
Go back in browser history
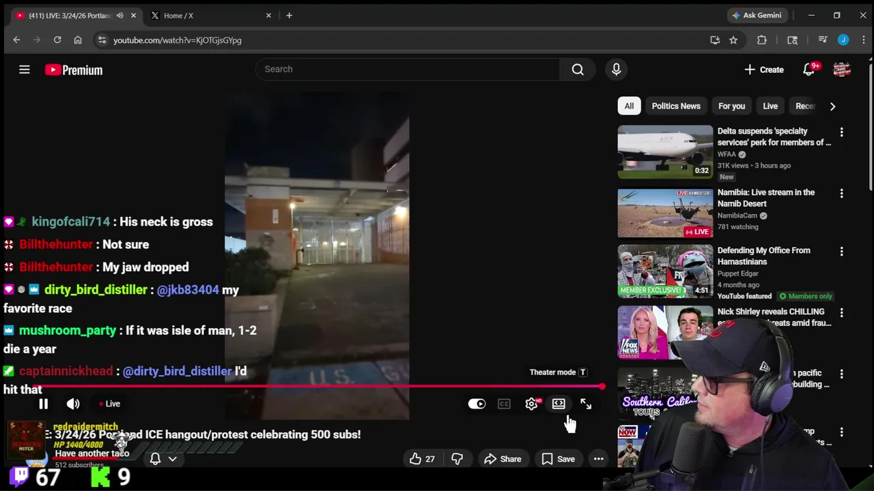coord(16,40)
